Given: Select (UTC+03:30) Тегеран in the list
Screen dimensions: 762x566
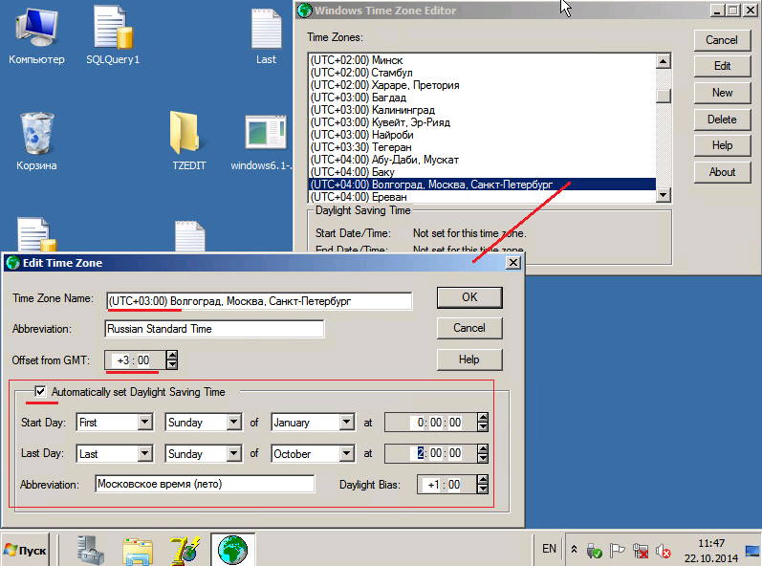Looking at the screenshot, I should click(482, 147).
